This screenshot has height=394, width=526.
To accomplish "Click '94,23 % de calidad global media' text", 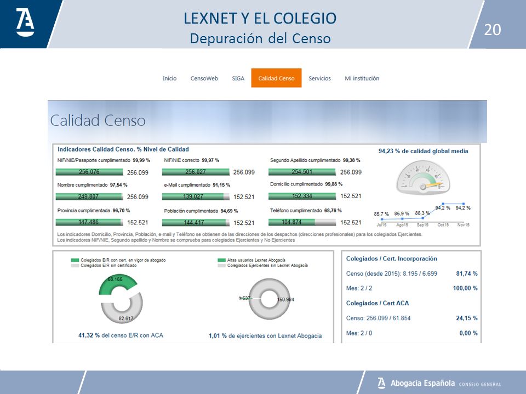I will coord(424,151).
